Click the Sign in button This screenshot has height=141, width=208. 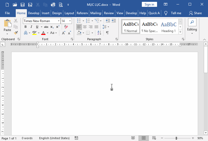pos(149,4)
